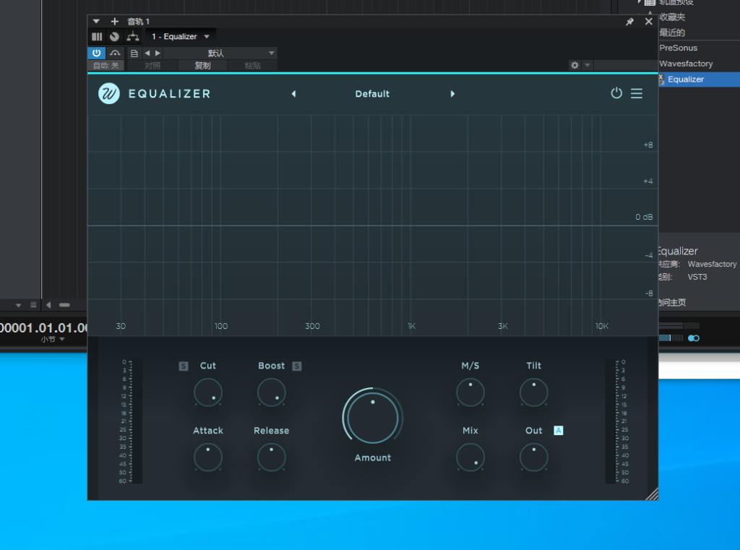Screen dimensions: 740x550
Task: Click the track list lines icon at bottom left
Action: 33,304
